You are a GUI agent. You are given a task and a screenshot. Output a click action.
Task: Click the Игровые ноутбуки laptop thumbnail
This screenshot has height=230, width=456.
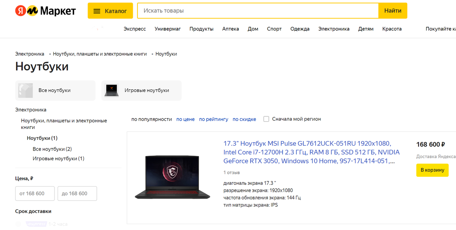(112, 90)
